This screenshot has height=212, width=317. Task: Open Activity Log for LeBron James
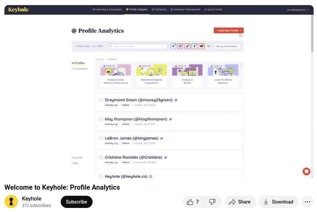pyautogui.click(x=111, y=143)
